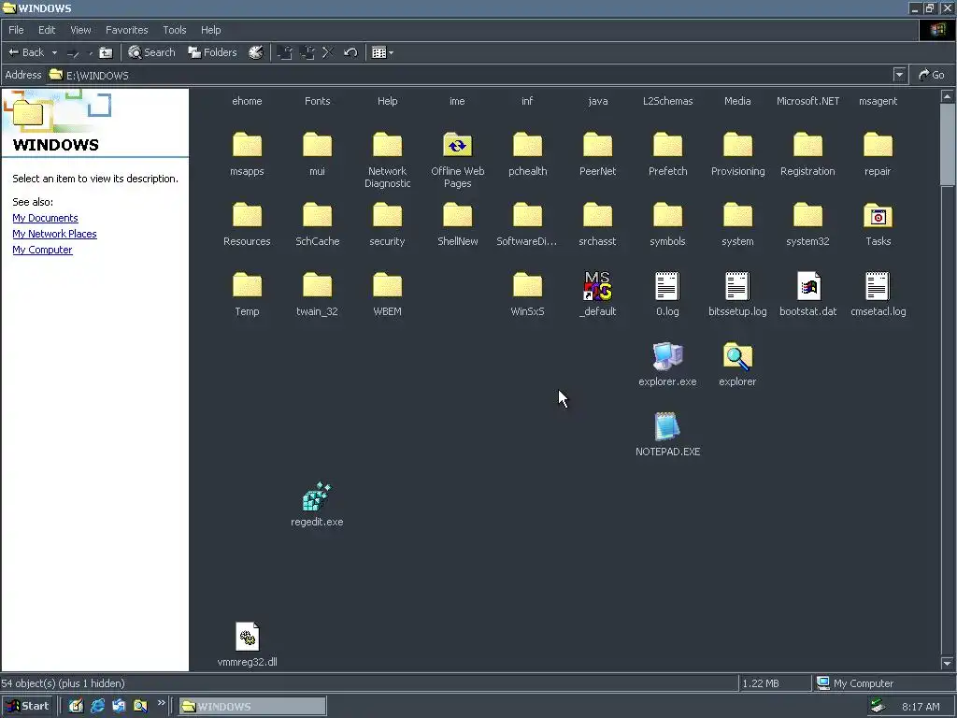Click the Copy To toolbar icon
Screen dimensions: 957x718
[307, 52]
